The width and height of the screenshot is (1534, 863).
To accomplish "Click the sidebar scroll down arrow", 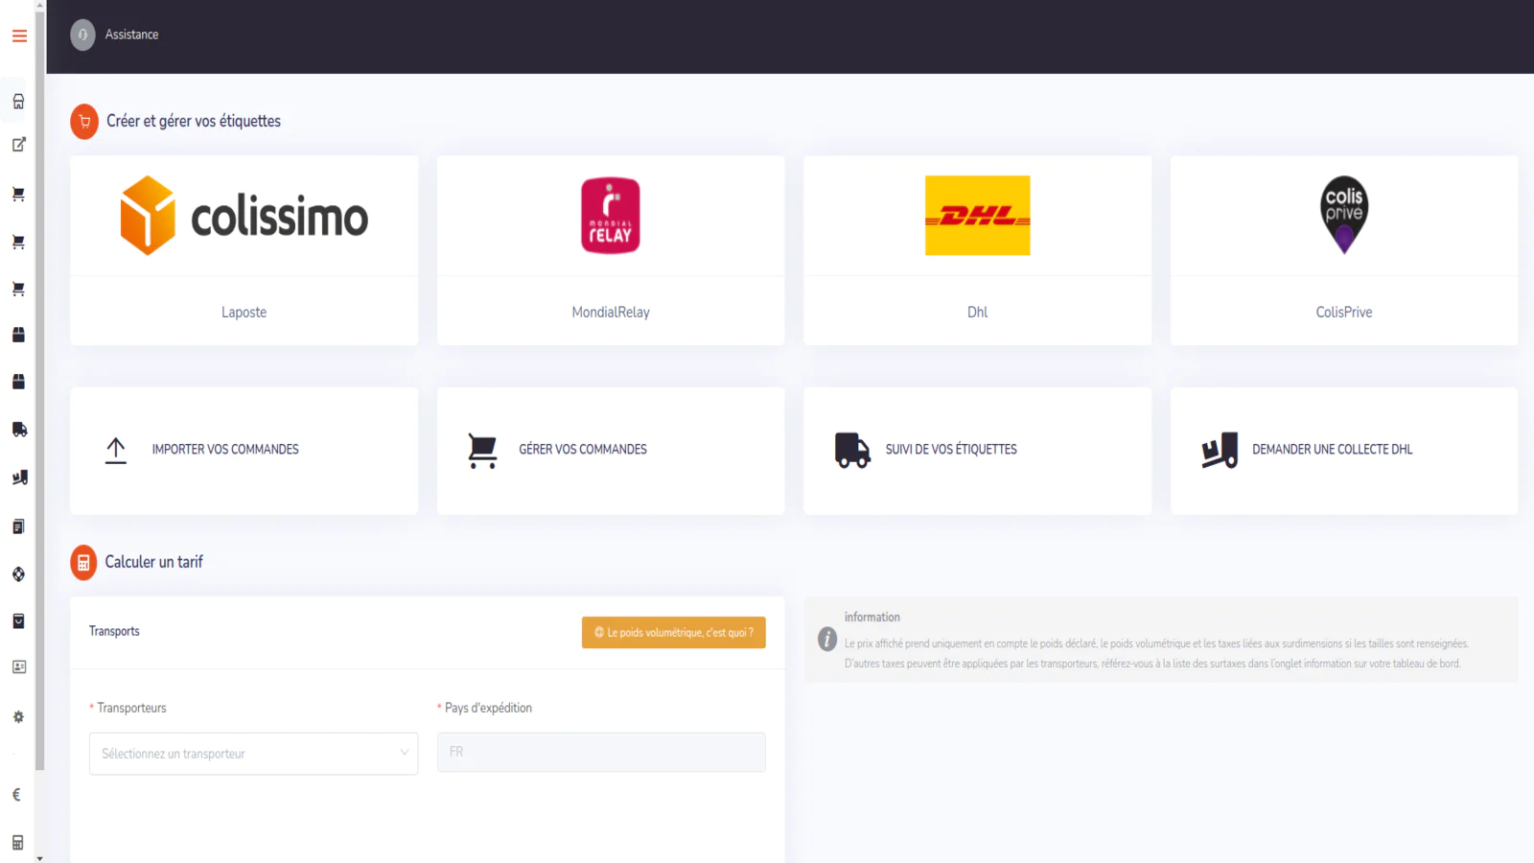I will [x=39, y=858].
